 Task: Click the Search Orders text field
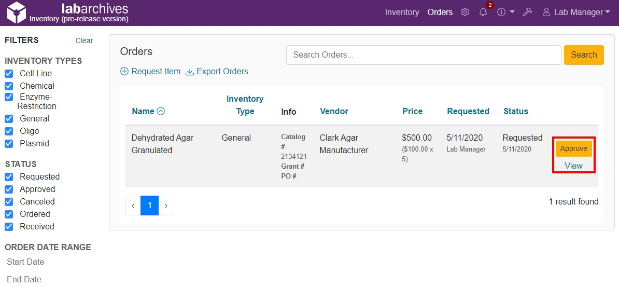423,55
